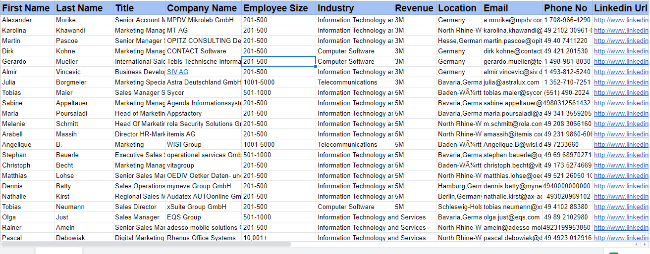Select phone cell '49 7233660'
Screen dimensions: 650x254
[568, 144]
